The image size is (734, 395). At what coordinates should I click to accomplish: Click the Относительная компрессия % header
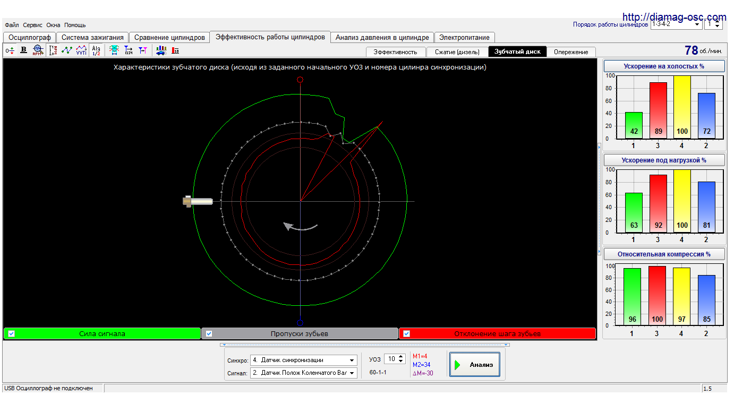tap(664, 254)
